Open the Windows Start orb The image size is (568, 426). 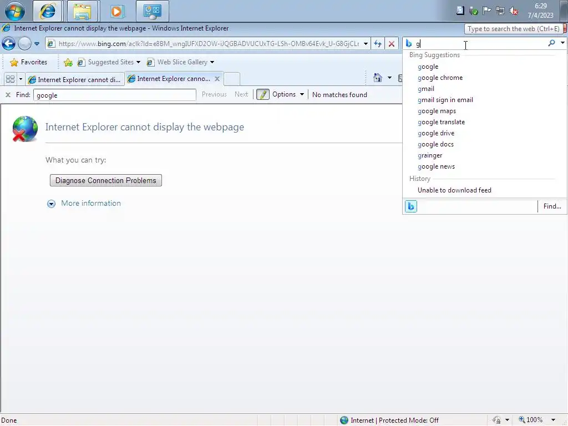coord(15,11)
